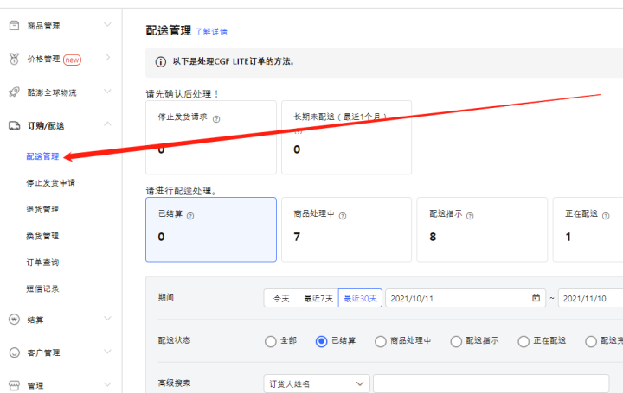Expand the 客户管理 menu chevron
Image resolution: width=623 pixels, height=393 pixels.
tap(107, 352)
